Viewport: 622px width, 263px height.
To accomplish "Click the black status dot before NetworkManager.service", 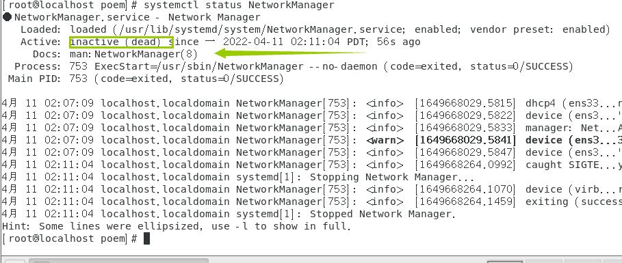I will [7, 17].
